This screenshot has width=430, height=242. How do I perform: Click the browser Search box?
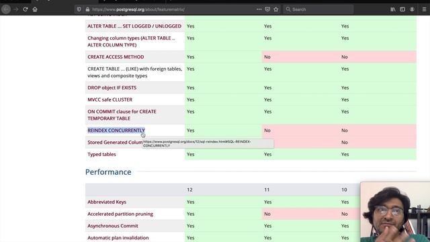click(318, 9)
